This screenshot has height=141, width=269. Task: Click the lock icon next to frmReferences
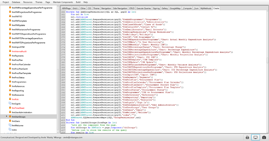(x=10, y=86)
